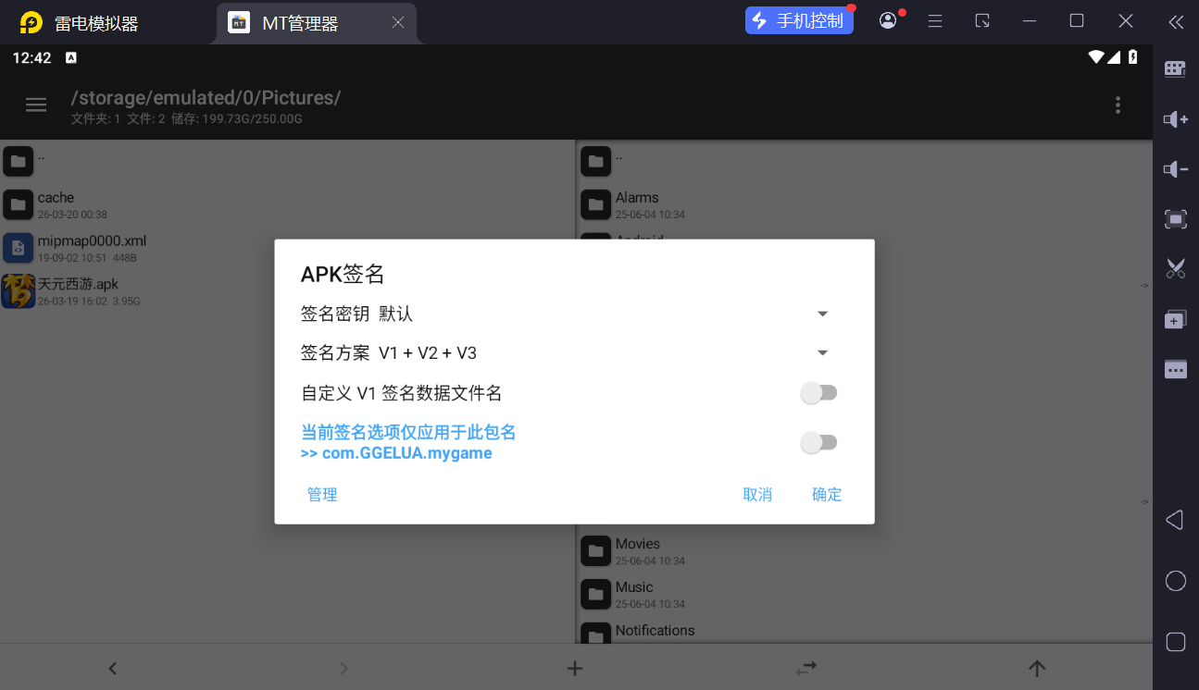
Task: Click 确定 to confirm APK signing
Action: [827, 495]
